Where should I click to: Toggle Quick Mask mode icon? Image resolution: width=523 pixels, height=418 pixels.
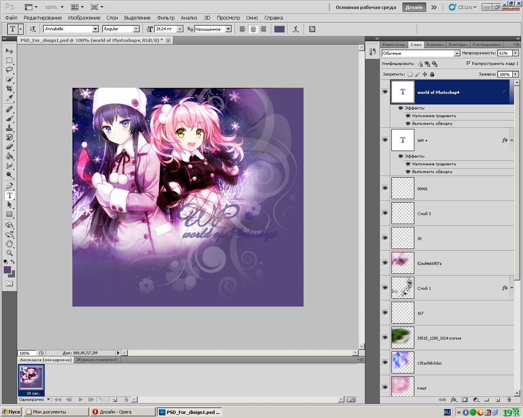9,283
